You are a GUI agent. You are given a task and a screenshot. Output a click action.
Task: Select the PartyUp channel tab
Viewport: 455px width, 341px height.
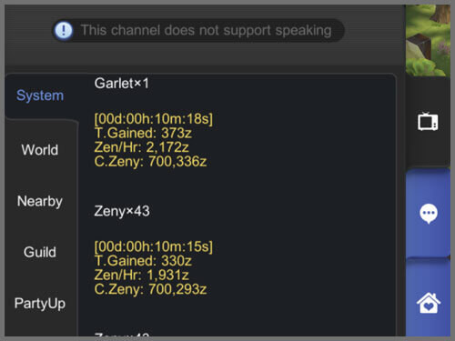click(40, 303)
